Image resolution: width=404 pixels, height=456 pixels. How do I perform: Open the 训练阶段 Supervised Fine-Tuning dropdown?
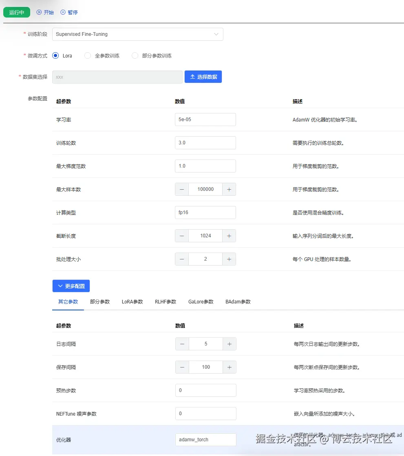click(x=137, y=34)
